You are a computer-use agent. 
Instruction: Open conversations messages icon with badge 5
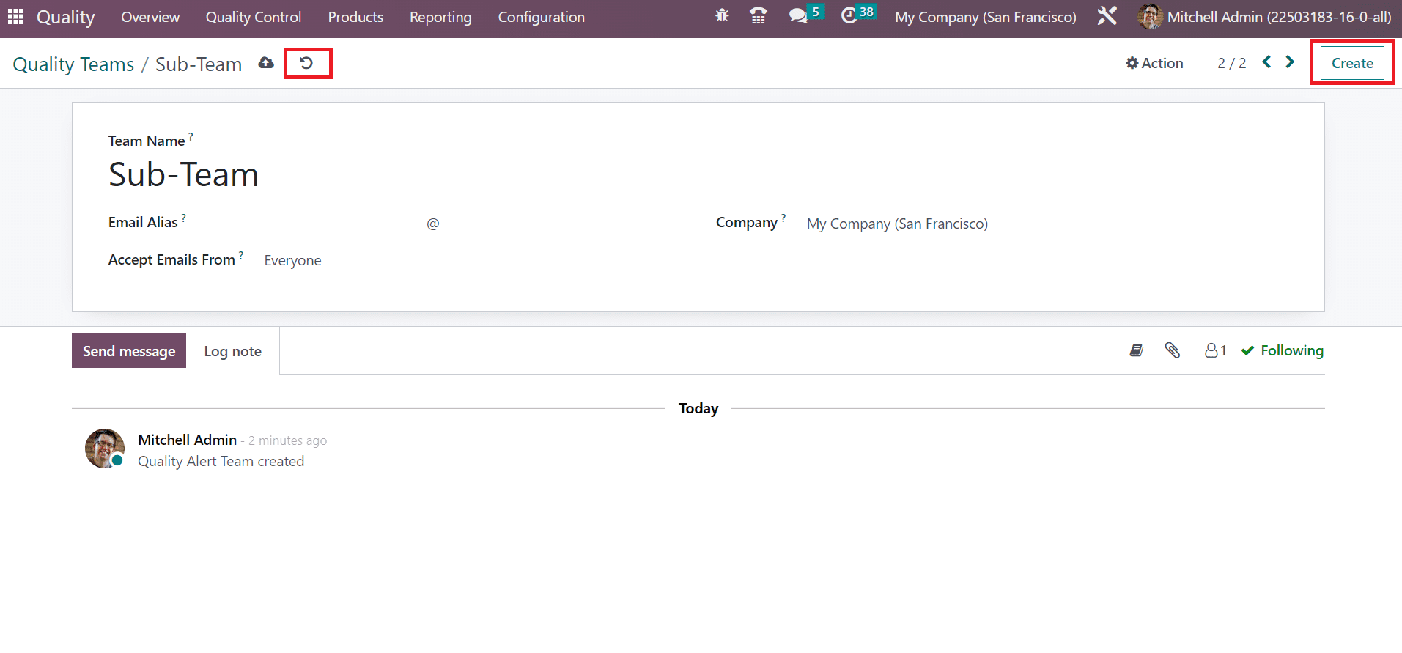pyautogui.click(x=805, y=15)
